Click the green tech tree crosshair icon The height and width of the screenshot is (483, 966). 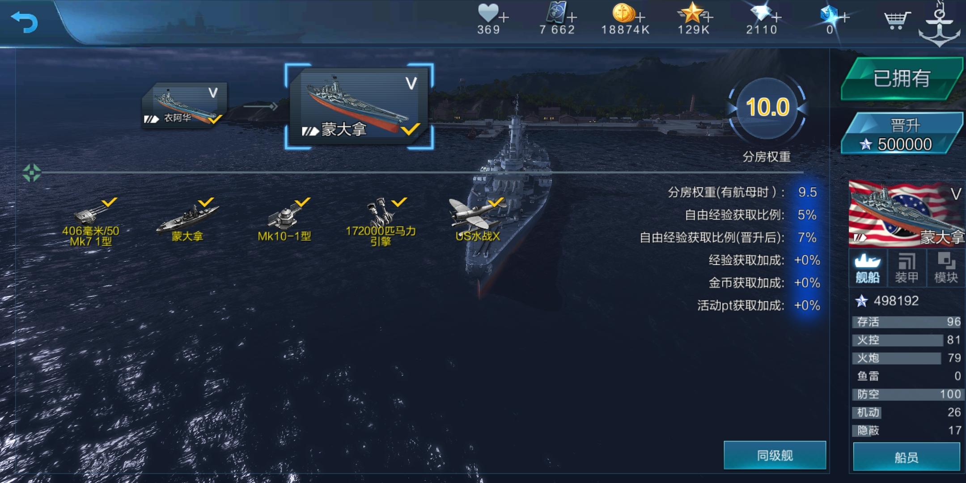click(32, 173)
